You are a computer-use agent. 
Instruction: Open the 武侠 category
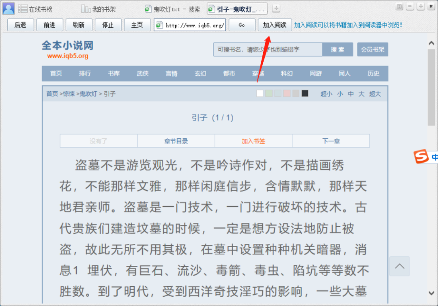coord(143,73)
